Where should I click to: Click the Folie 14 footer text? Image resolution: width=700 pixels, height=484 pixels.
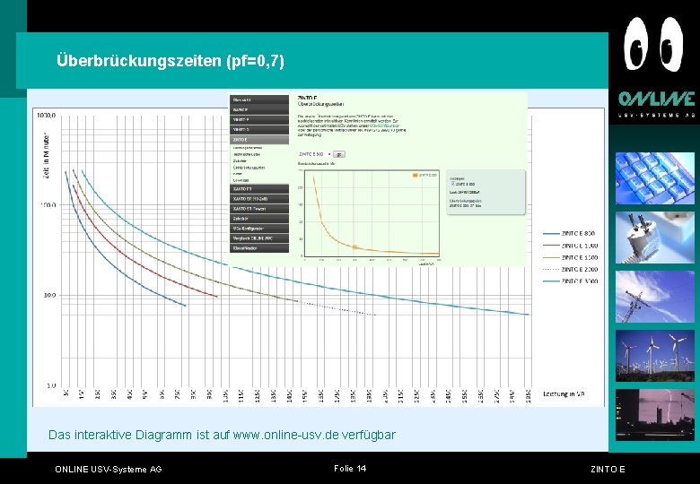350,468
